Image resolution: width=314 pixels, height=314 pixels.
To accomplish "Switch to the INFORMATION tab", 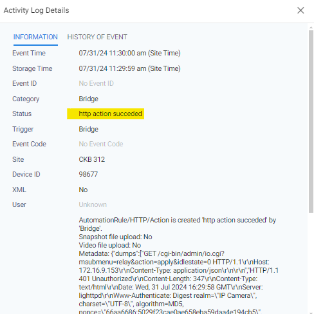I will click(x=35, y=37).
